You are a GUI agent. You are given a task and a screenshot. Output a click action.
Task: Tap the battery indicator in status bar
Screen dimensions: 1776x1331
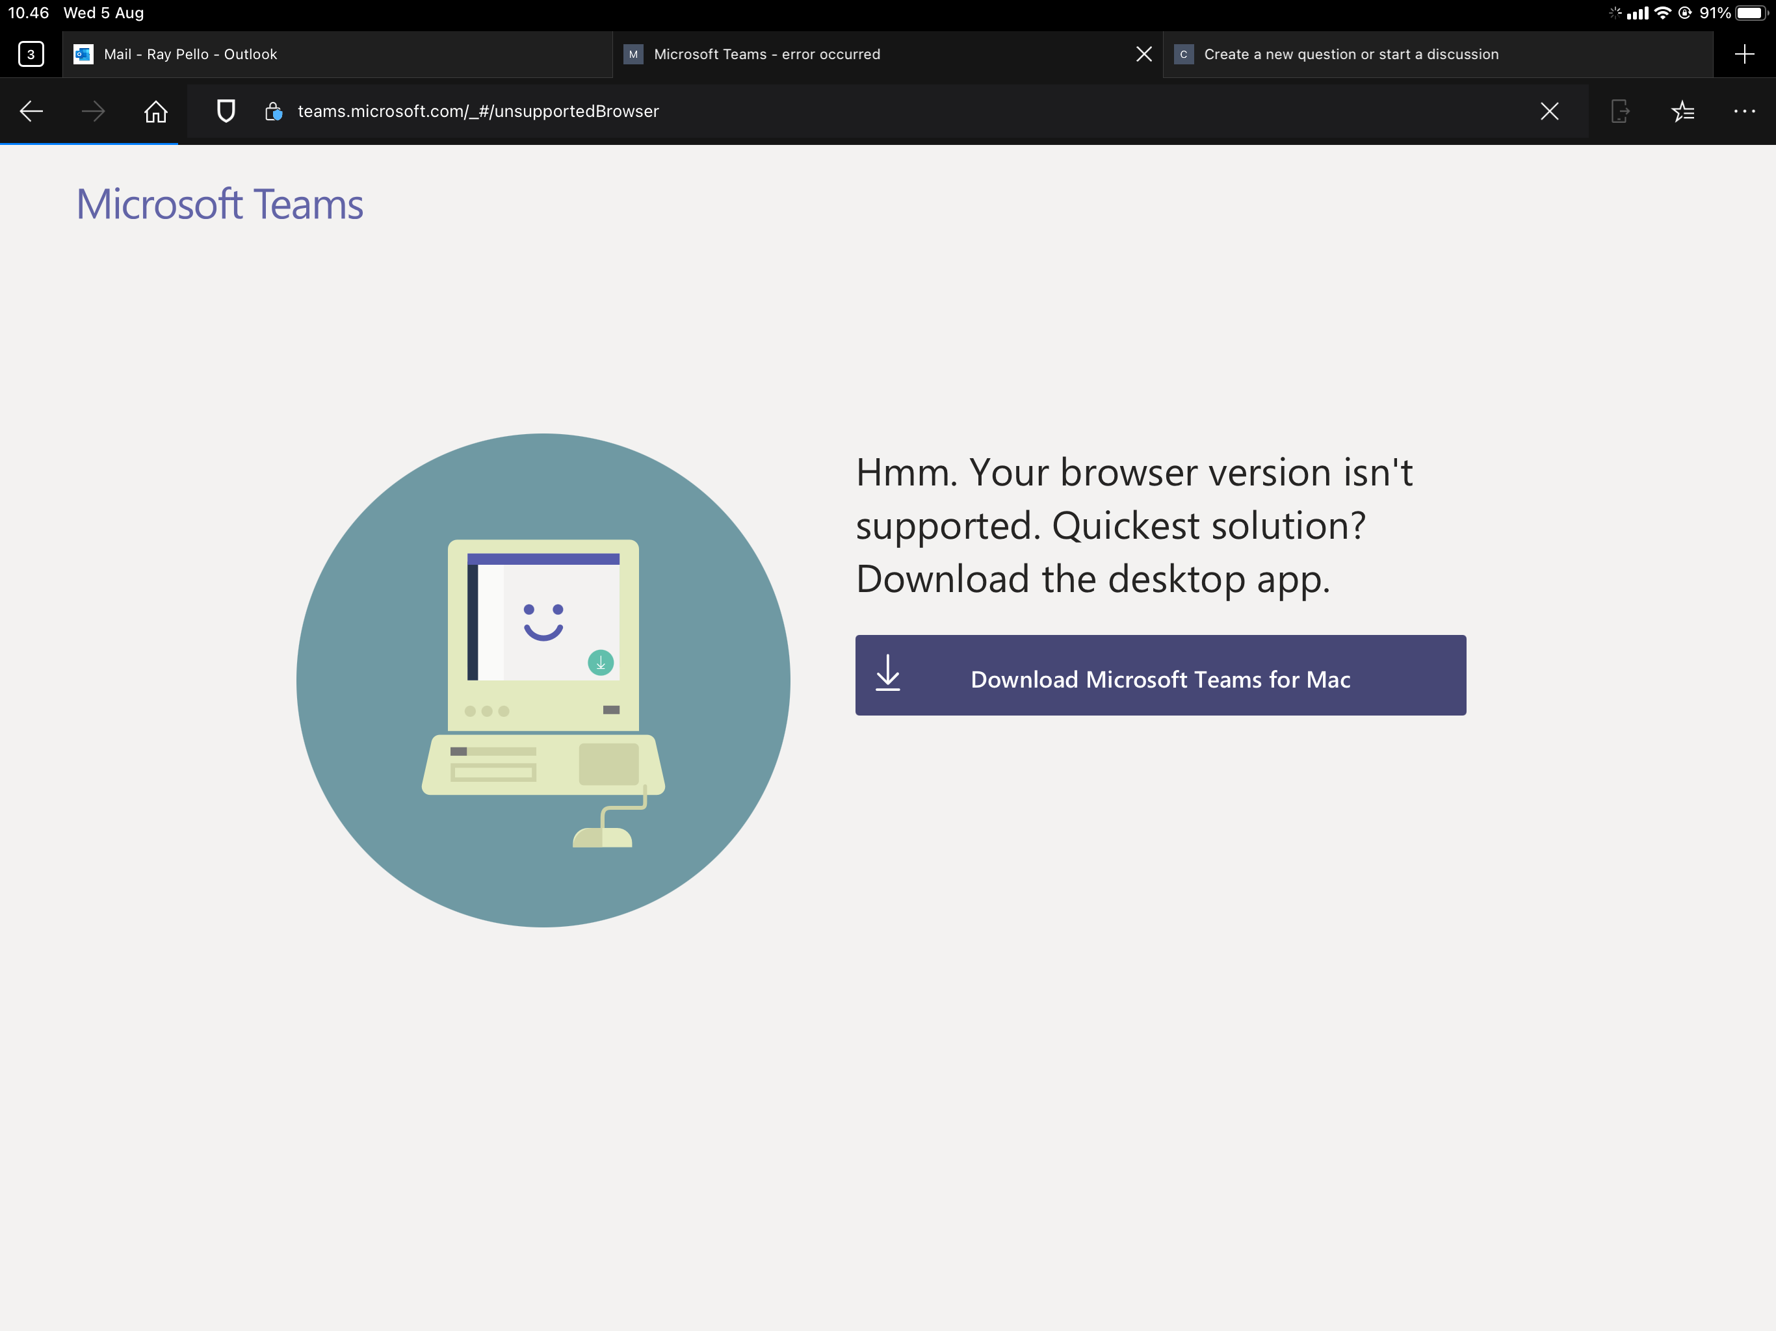pyautogui.click(x=1752, y=13)
